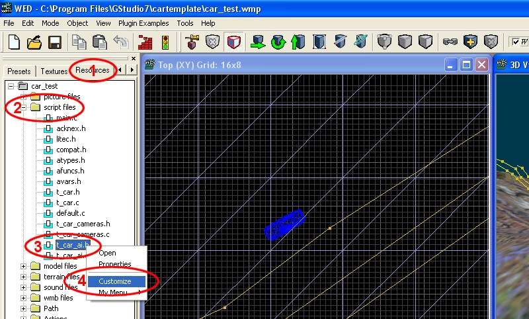This screenshot has height=319, width=529.
Task: Click the Paste clipboard icon
Action: [100, 42]
